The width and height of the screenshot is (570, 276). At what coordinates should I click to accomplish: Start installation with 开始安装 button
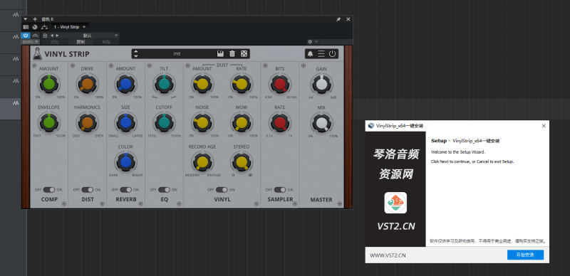[525, 255]
